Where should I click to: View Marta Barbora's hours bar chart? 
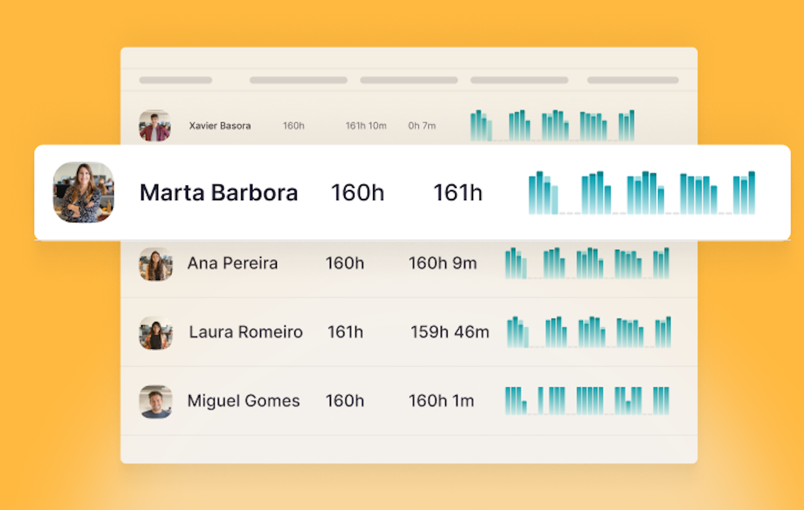point(642,193)
